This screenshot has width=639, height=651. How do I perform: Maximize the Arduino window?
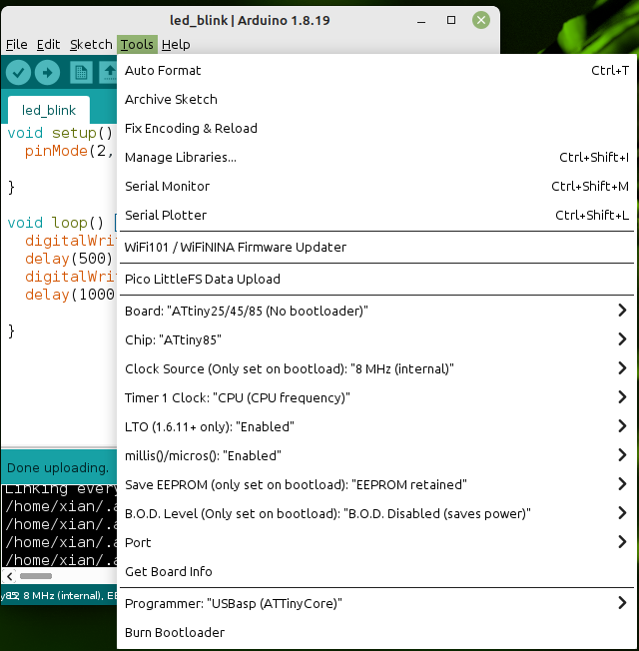pyautogui.click(x=451, y=20)
